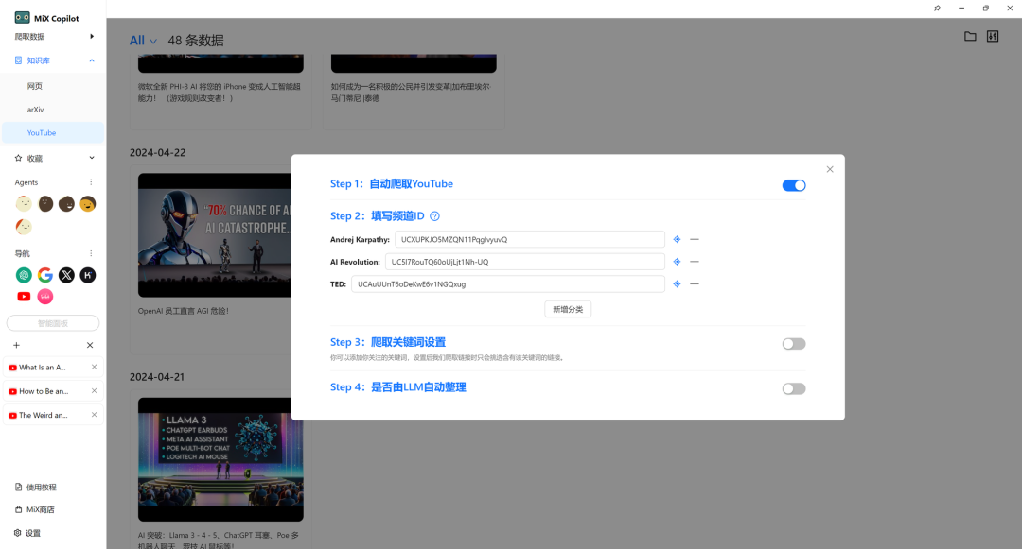Close the 'The Weird an...' tab
This screenshot has width=1022, height=549.
point(94,415)
